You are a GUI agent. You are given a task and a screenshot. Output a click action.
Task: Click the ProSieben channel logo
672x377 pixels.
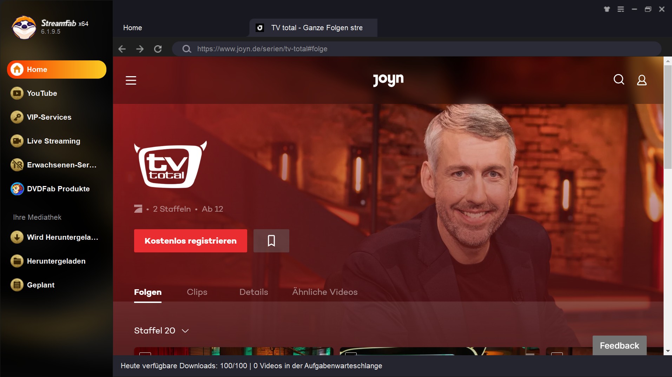138,209
